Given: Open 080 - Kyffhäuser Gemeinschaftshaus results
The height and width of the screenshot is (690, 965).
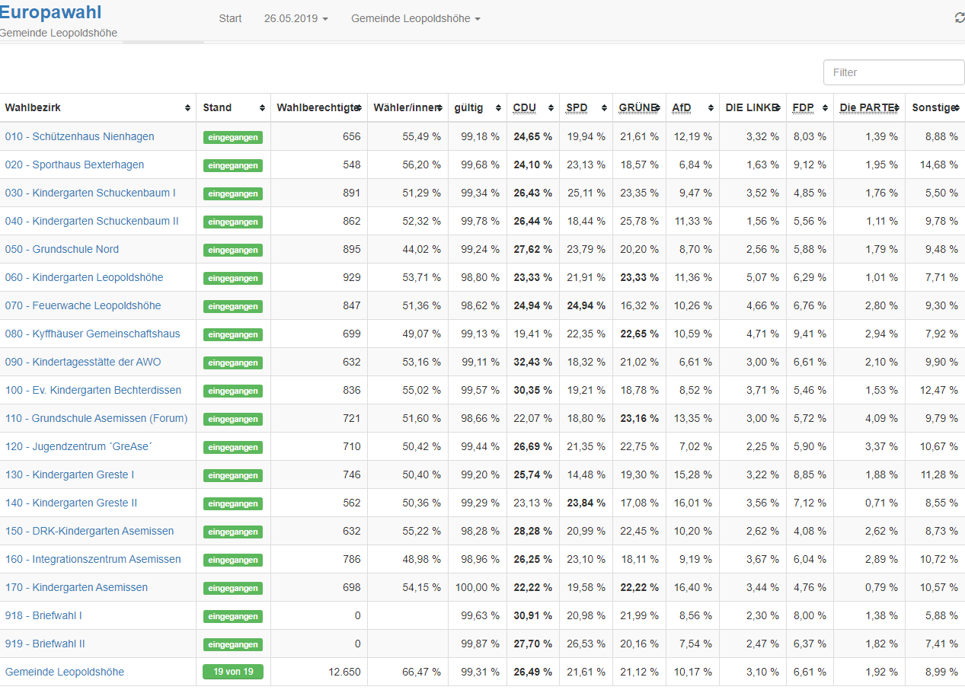Looking at the screenshot, I should (x=92, y=334).
